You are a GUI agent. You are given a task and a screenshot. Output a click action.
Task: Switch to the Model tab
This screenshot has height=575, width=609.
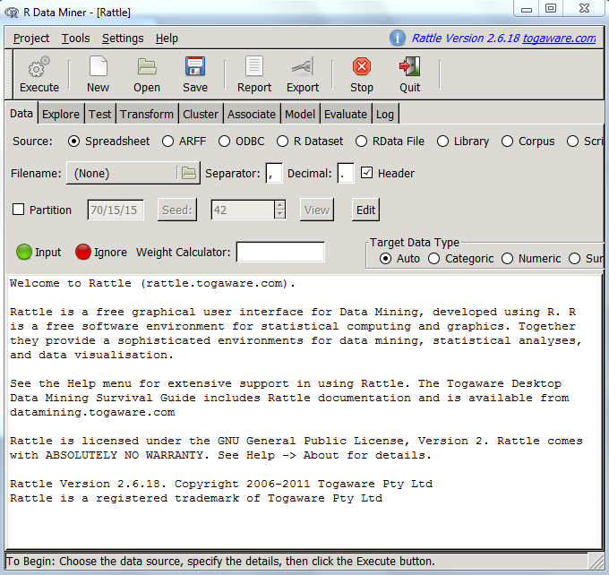300,115
